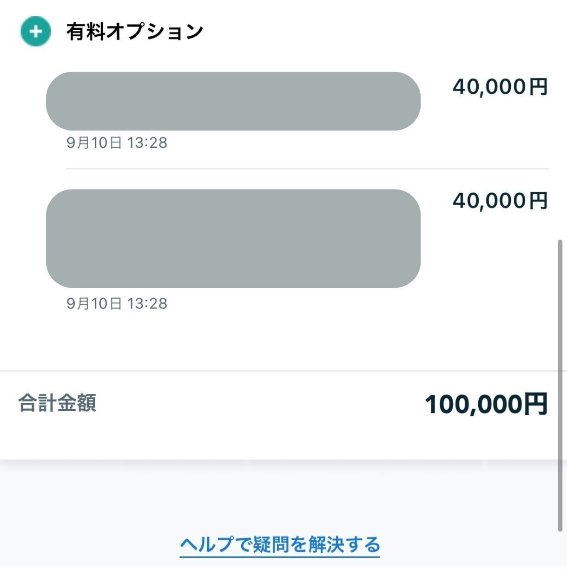Click the 解決する text in the help link
567x576 pixels.
[x=344, y=544]
